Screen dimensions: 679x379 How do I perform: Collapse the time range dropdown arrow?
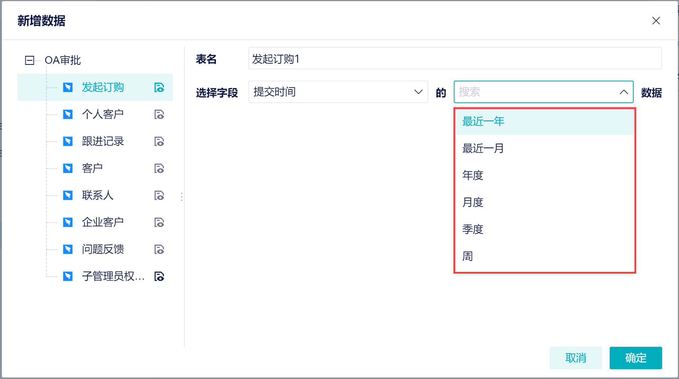pos(624,92)
